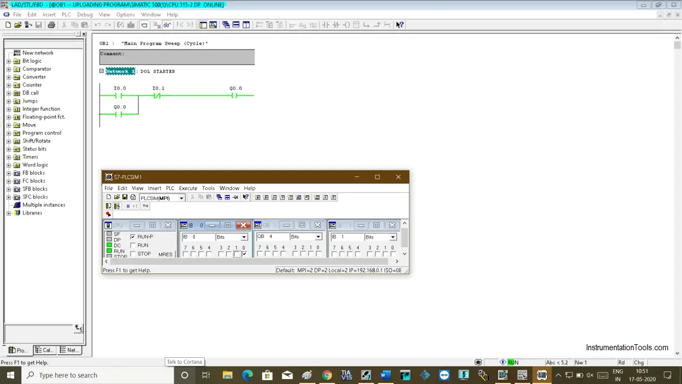Open a block with the folder icon
The width and height of the screenshot is (682, 384).
pyautogui.click(x=18, y=25)
